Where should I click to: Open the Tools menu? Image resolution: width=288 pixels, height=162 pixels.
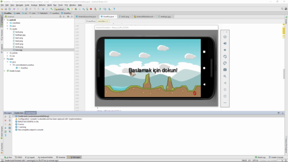click(60, 5)
